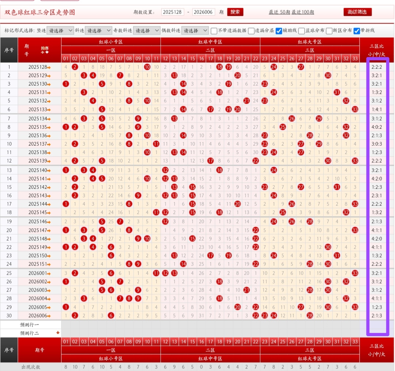395x371 pixels.
Task: Click the top 红球大号区 header
Action: click(x=310, y=42)
